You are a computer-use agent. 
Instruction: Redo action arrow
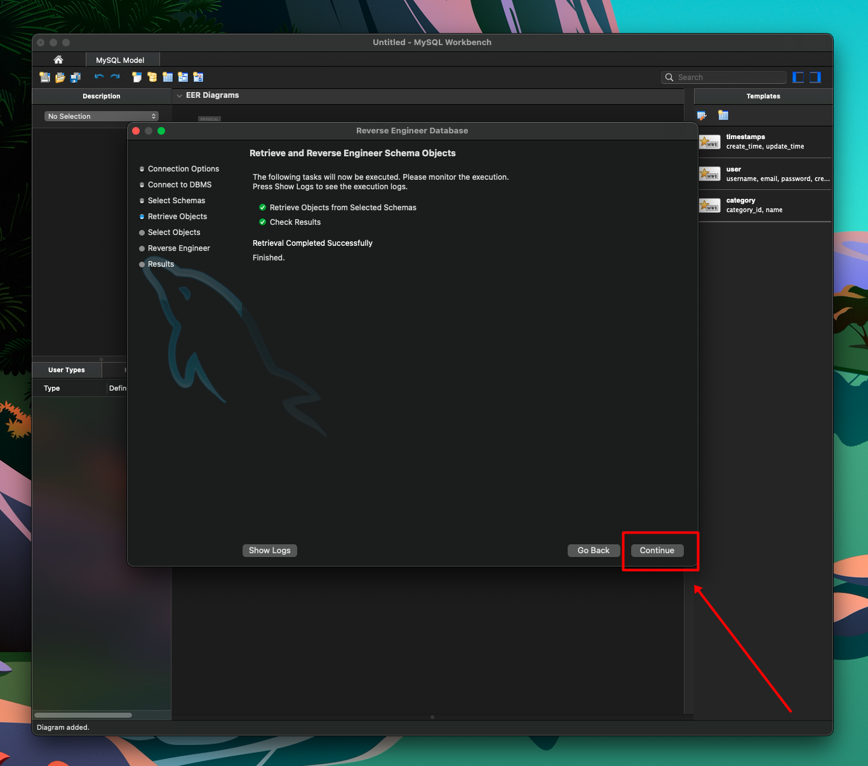115,77
